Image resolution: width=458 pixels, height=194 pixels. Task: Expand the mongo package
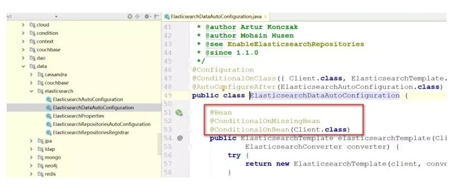pyautogui.click(x=31, y=158)
